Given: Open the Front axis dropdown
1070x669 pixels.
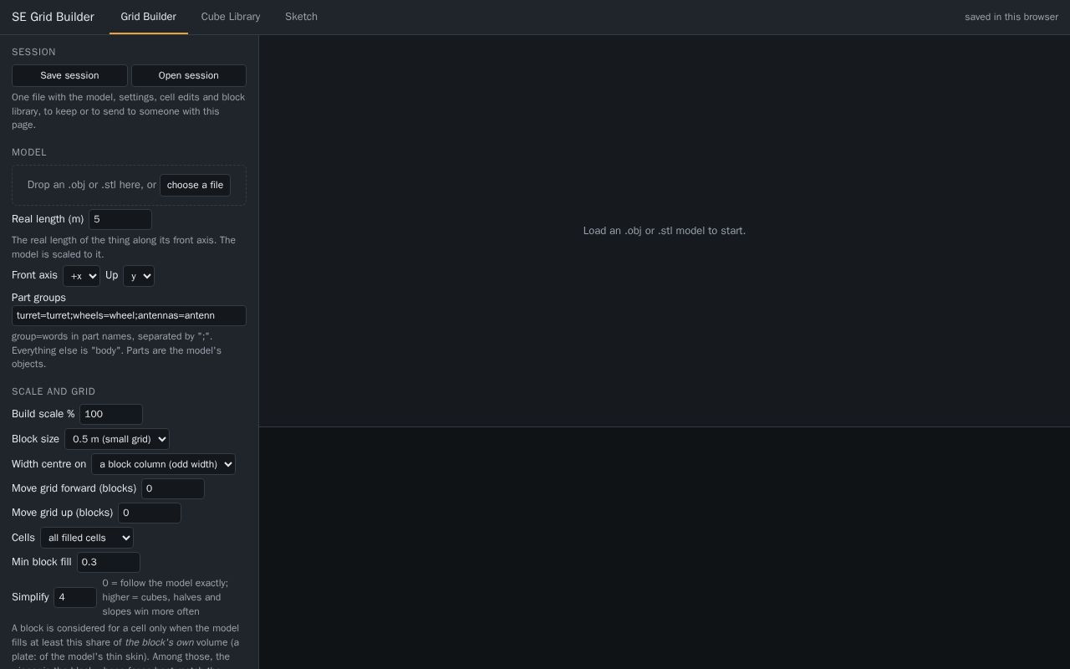Looking at the screenshot, I should coord(81,276).
